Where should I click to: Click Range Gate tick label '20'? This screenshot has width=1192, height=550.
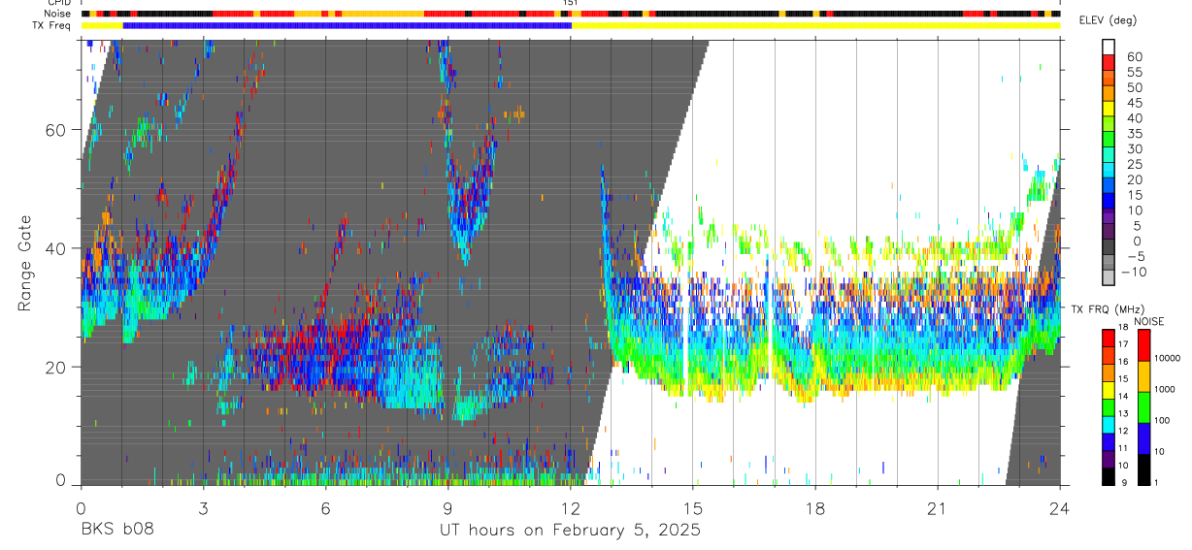57,367
